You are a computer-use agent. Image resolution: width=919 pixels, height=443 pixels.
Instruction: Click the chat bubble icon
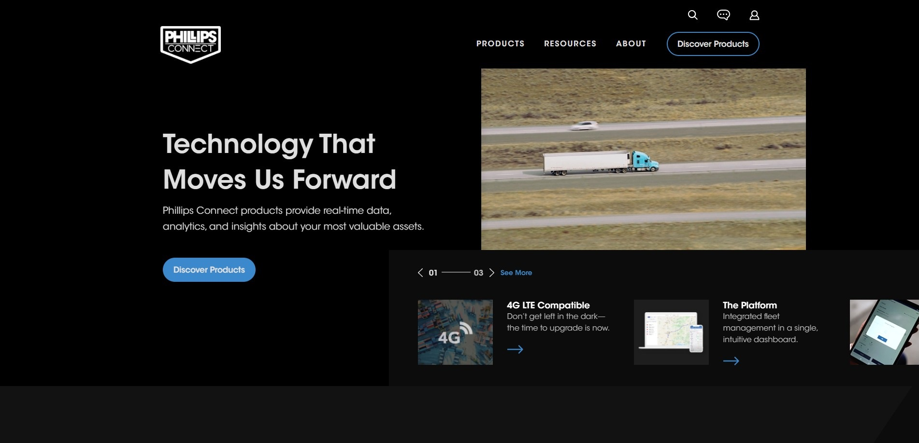click(x=723, y=15)
